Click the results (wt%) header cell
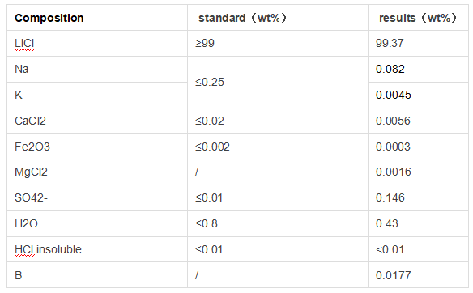Image resolution: width=473 pixels, height=293 pixels. 418,18
